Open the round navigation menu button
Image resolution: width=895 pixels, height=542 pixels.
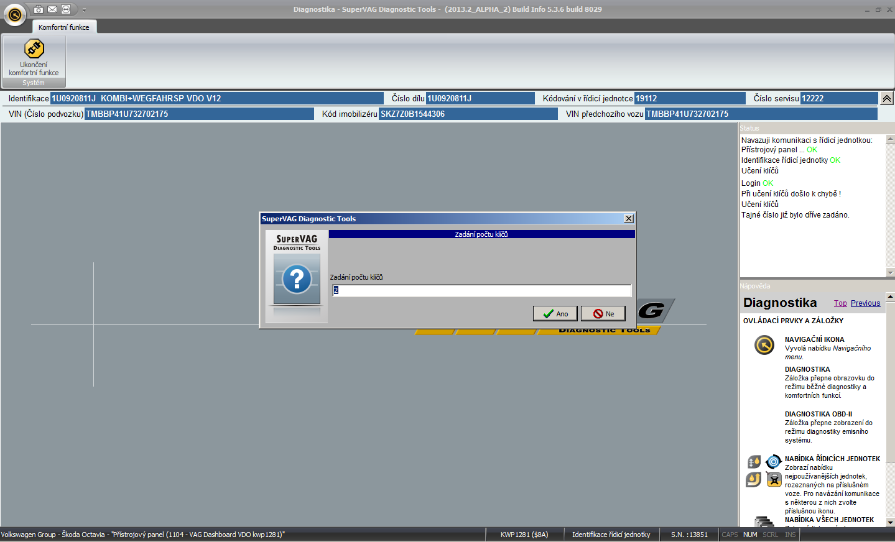(x=15, y=15)
